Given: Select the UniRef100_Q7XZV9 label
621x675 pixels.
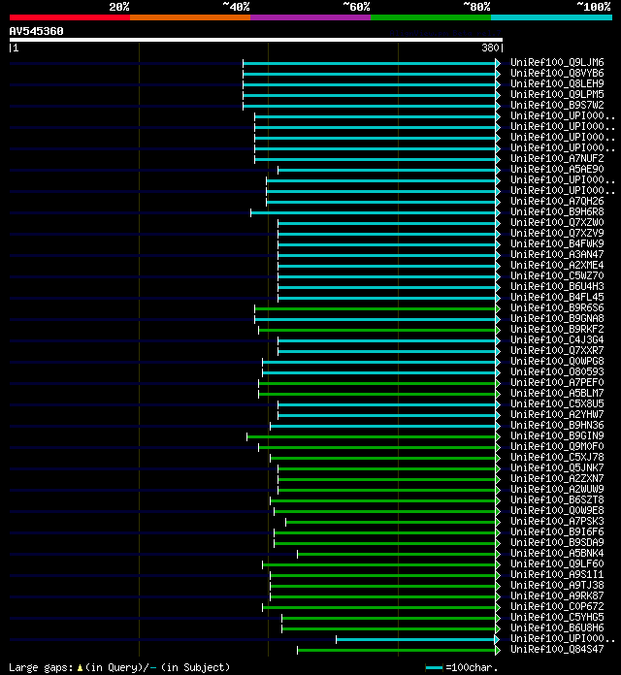Looking at the screenshot, I should [557, 233].
